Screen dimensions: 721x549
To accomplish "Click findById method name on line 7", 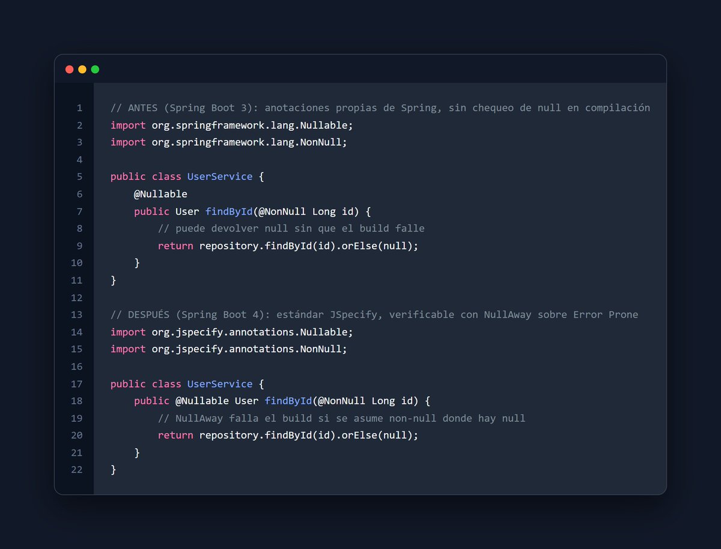I will pos(229,211).
